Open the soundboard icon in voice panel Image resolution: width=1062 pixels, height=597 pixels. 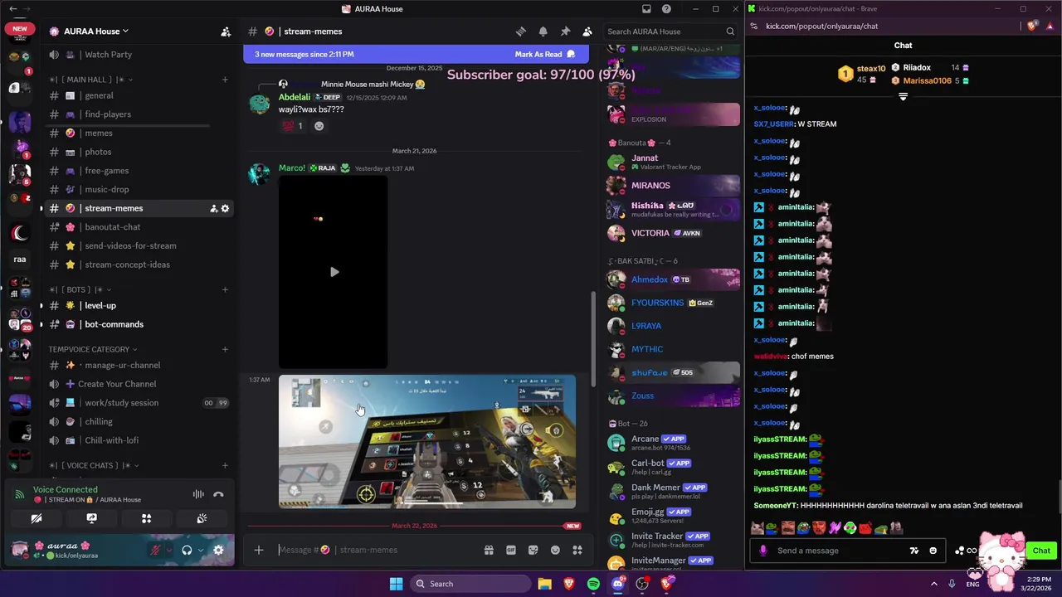point(202,518)
